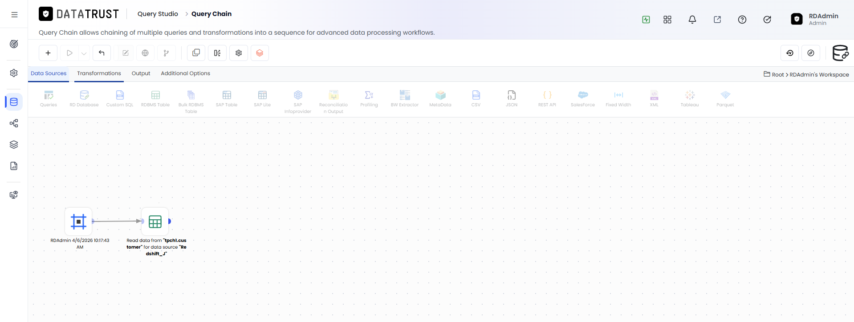The image size is (854, 322).
Task: Select the SalesForce data source
Action: (x=583, y=99)
